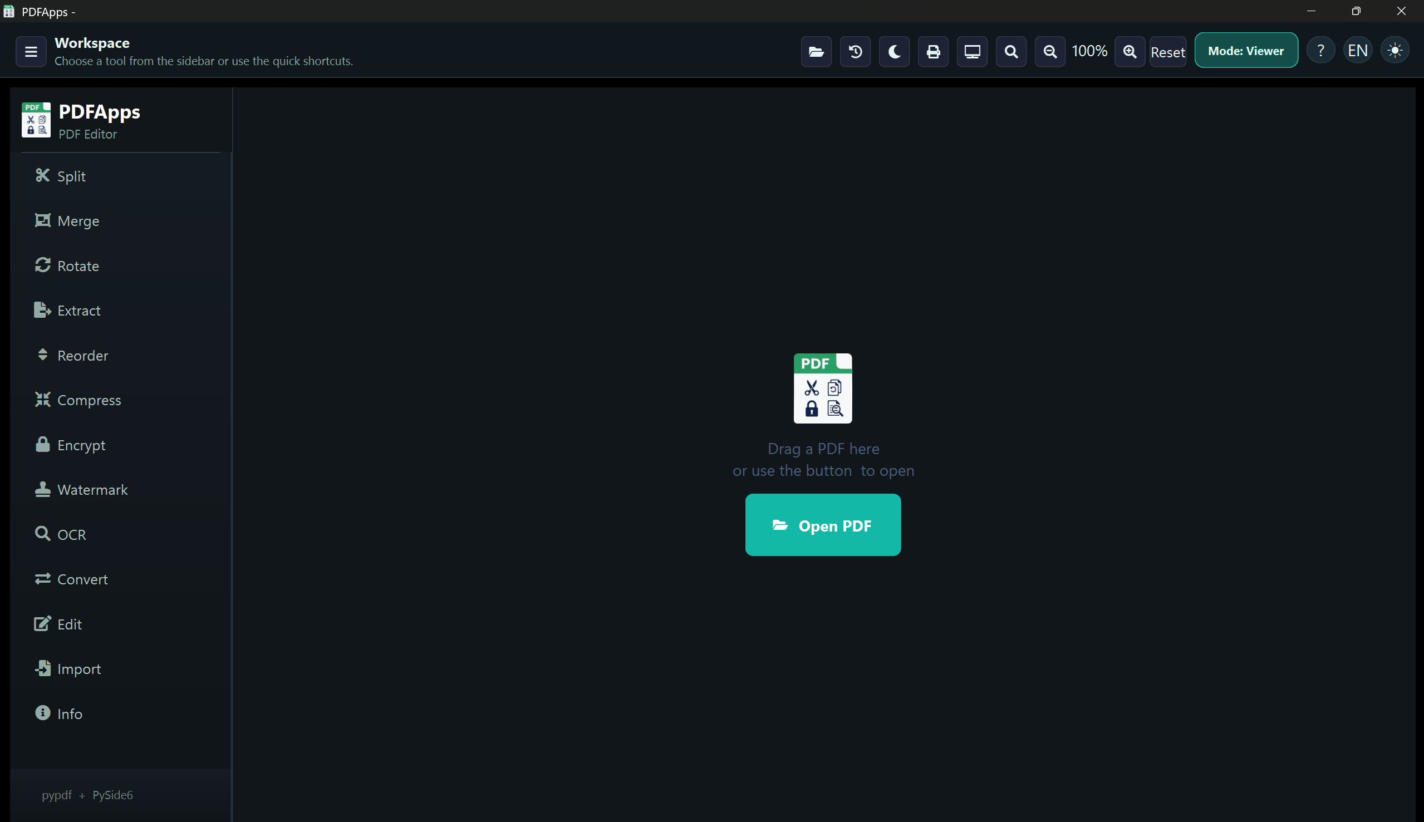Click the "Drag a PDF here" text

(x=823, y=449)
